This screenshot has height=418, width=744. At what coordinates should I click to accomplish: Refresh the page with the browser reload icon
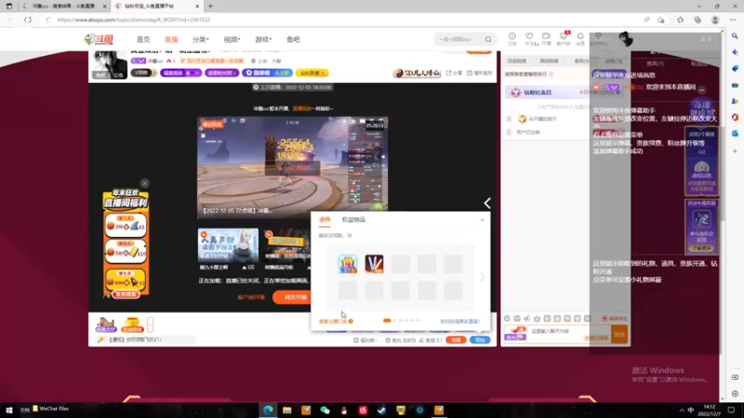coord(28,20)
